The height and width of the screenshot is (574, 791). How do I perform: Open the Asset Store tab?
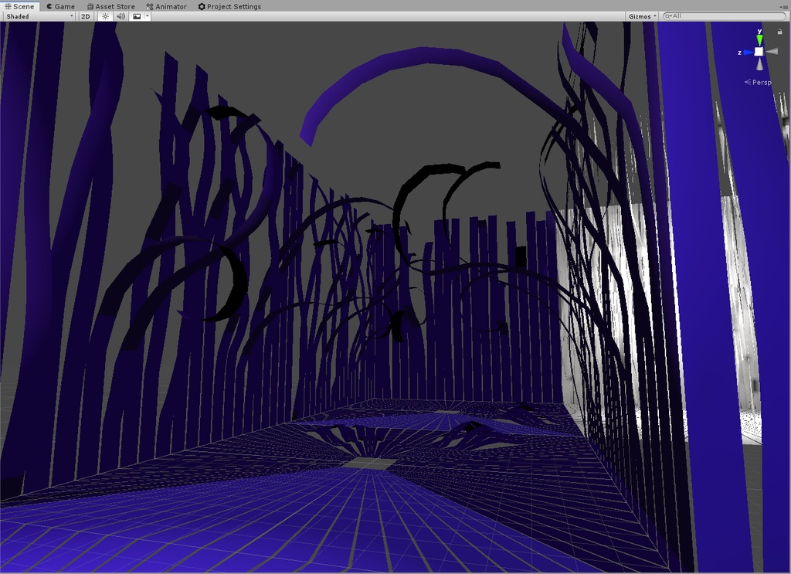click(x=110, y=6)
